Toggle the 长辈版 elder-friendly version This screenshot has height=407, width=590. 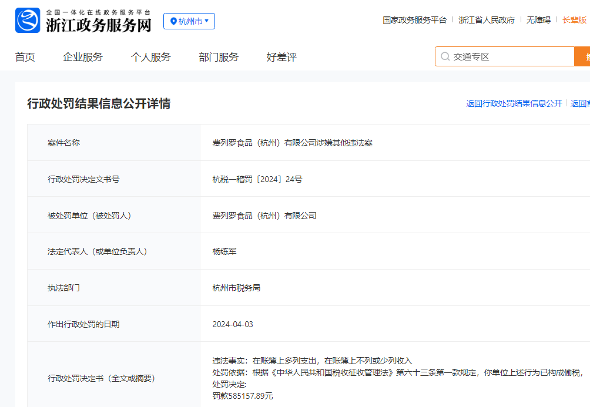pos(574,20)
